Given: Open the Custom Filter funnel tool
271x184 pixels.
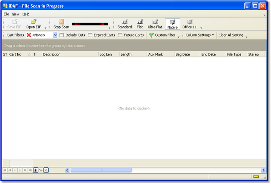Looking at the screenshot, I should click(x=162, y=35).
